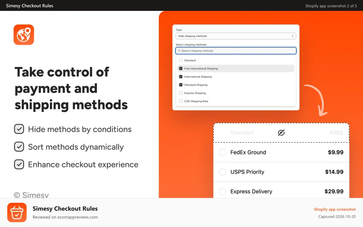Select the FedEx Ground radio button
Image resolution: width=363 pixels, height=227 pixels.
(223, 152)
